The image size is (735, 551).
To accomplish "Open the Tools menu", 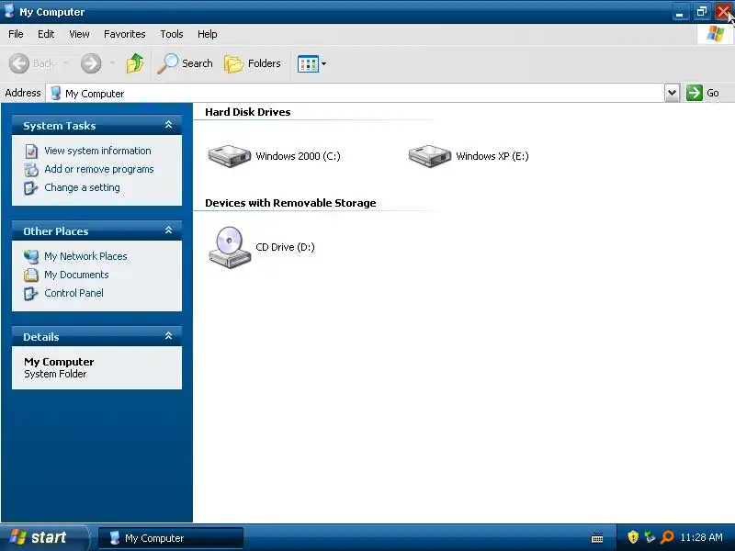I will tap(172, 34).
